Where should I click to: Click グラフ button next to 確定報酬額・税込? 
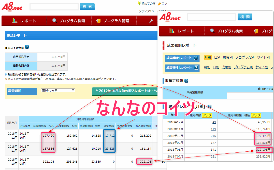(256, 115)
